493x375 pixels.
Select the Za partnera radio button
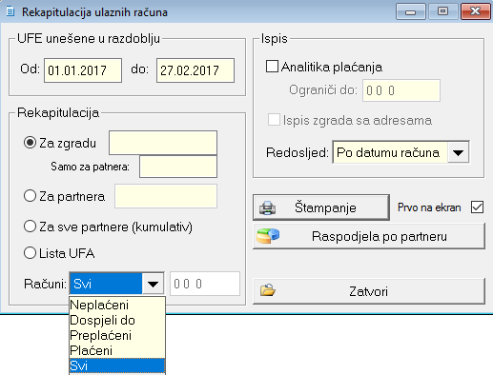tap(30, 196)
